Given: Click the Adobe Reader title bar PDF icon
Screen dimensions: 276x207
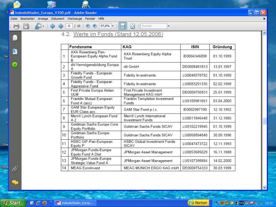Looking at the screenshot, I should 12,13.
